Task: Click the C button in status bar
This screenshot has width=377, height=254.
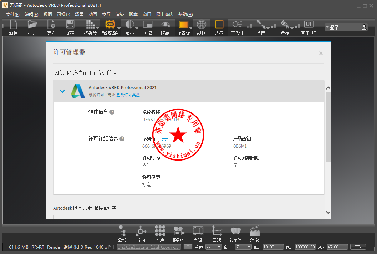Action: (x=188, y=247)
